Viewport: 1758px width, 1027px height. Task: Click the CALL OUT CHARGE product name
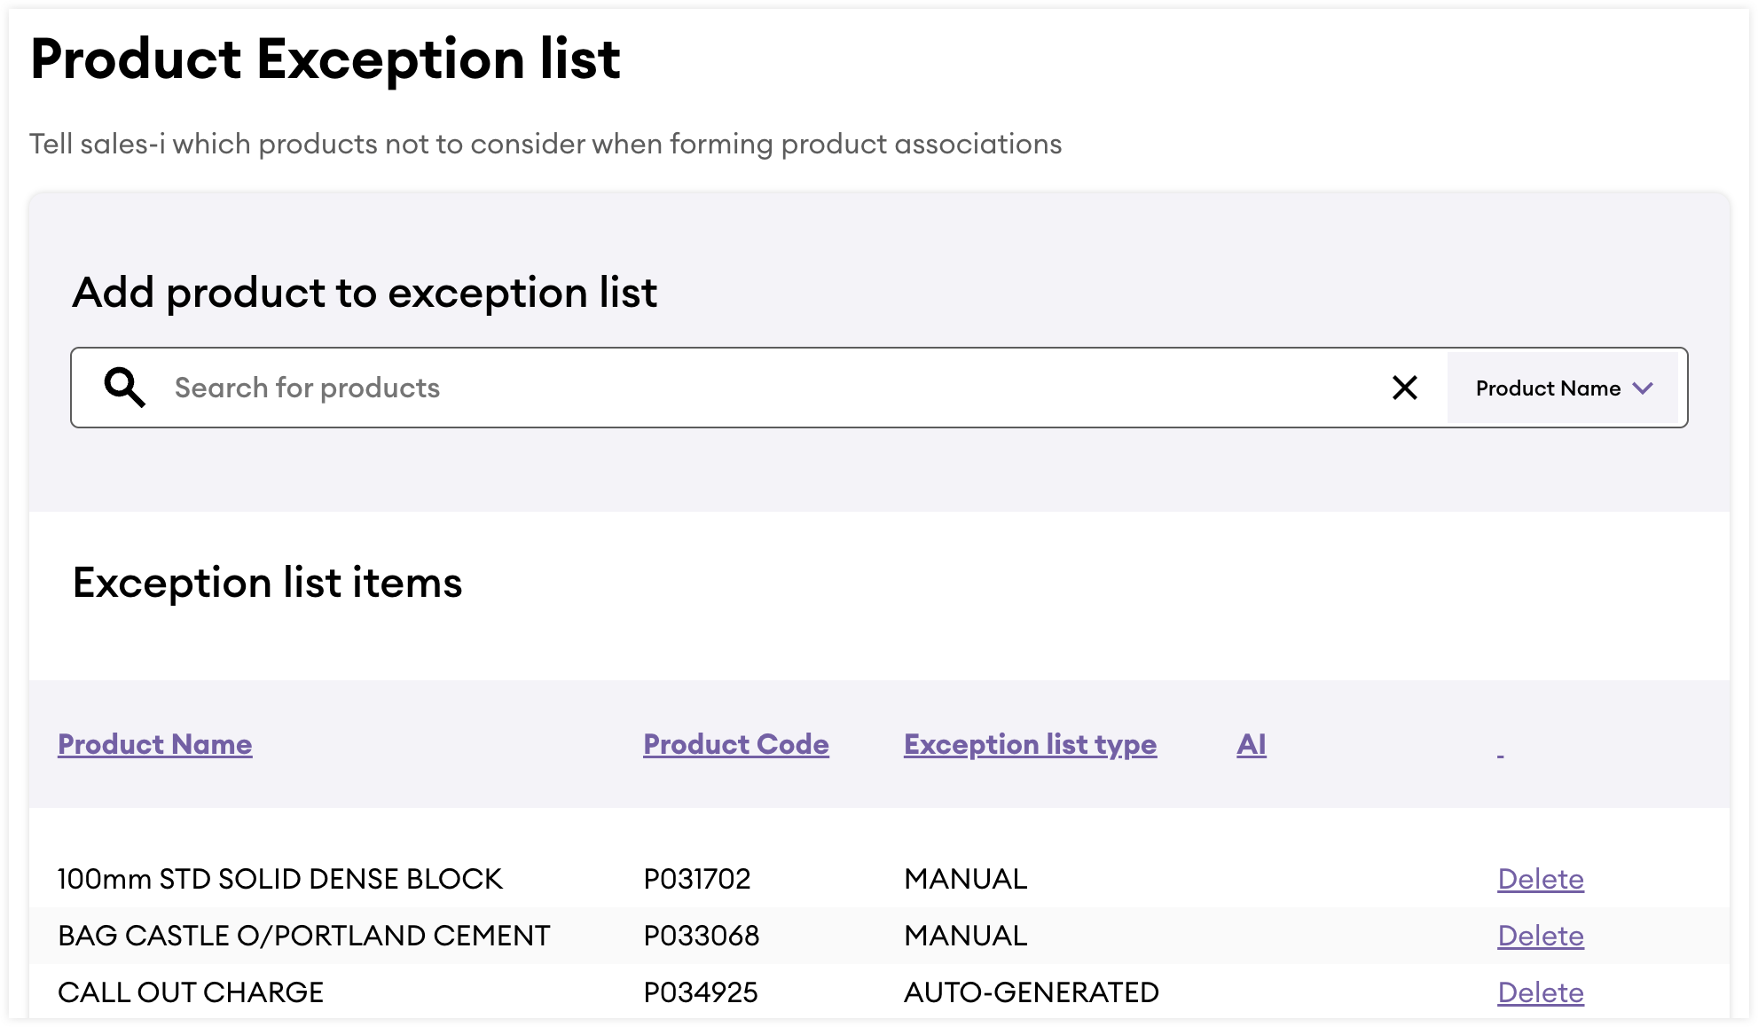(191, 992)
